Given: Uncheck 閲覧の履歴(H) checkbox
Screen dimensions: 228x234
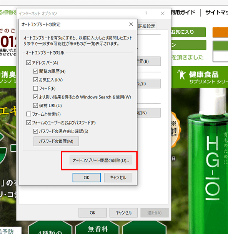Looking at the screenshot, I should (x=35, y=71).
